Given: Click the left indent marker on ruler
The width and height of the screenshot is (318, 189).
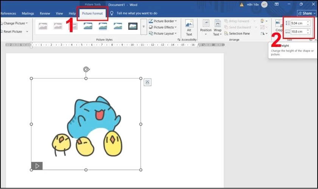Looking at the screenshot, I should coord(31,45).
